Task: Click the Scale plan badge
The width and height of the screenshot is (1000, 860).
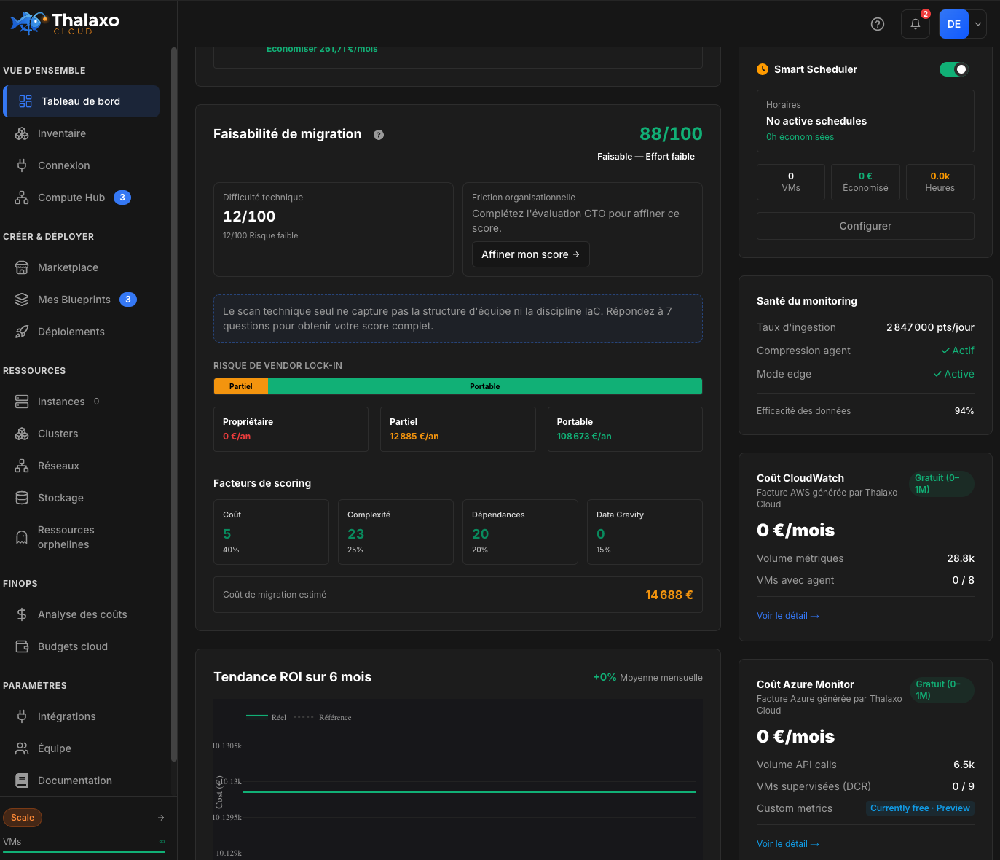Action: pyautogui.click(x=23, y=818)
